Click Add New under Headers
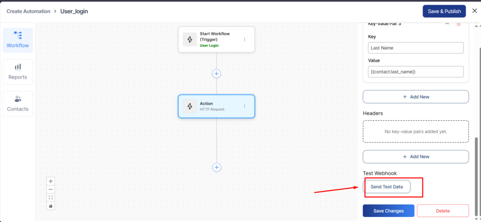 416,156
